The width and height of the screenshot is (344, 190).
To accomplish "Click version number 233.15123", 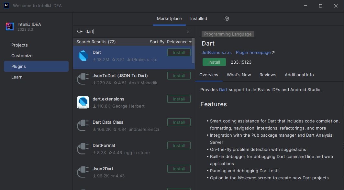I will tap(241, 62).
